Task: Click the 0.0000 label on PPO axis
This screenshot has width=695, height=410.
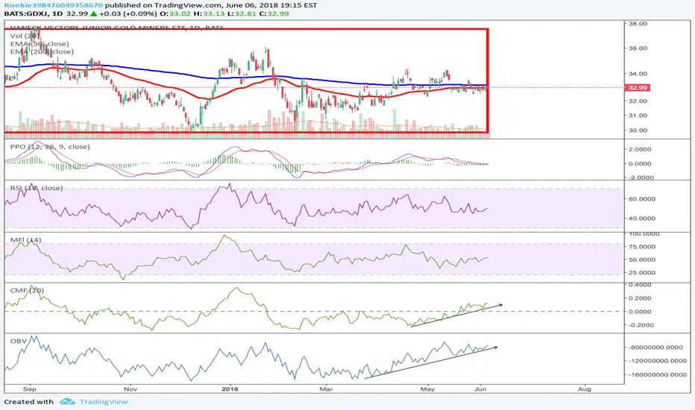Action: click(641, 163)
